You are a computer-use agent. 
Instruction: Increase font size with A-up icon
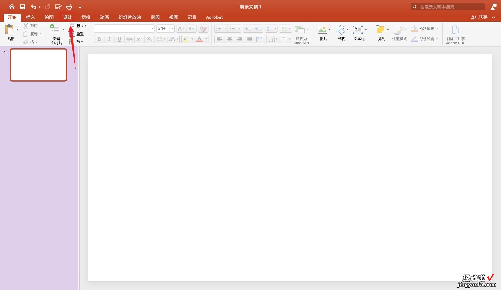181,29
